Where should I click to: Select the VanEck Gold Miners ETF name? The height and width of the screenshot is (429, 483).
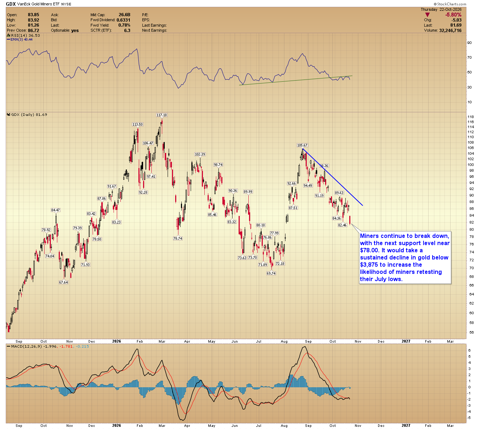39,4
